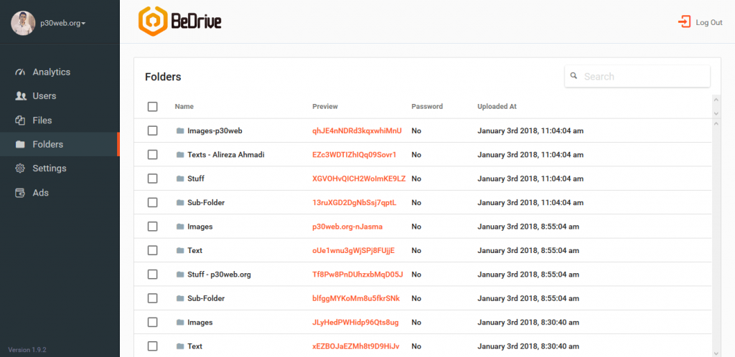Open preview link 13ruXGD2DgNbSsj7qptL
The width and height of the screenshot is (735, 357).
(355, 203)
